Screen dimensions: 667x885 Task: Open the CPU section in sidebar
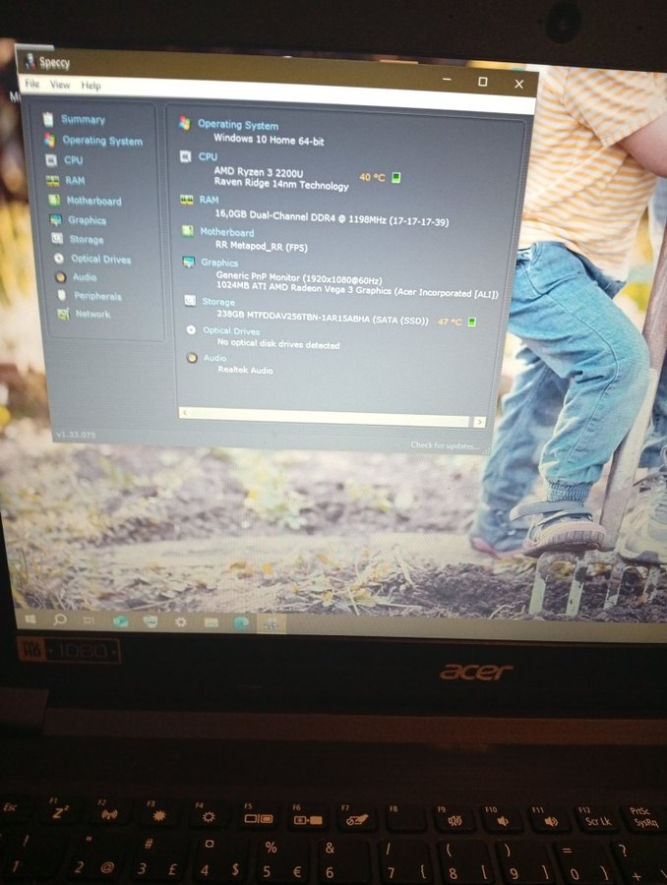point(74,160)
